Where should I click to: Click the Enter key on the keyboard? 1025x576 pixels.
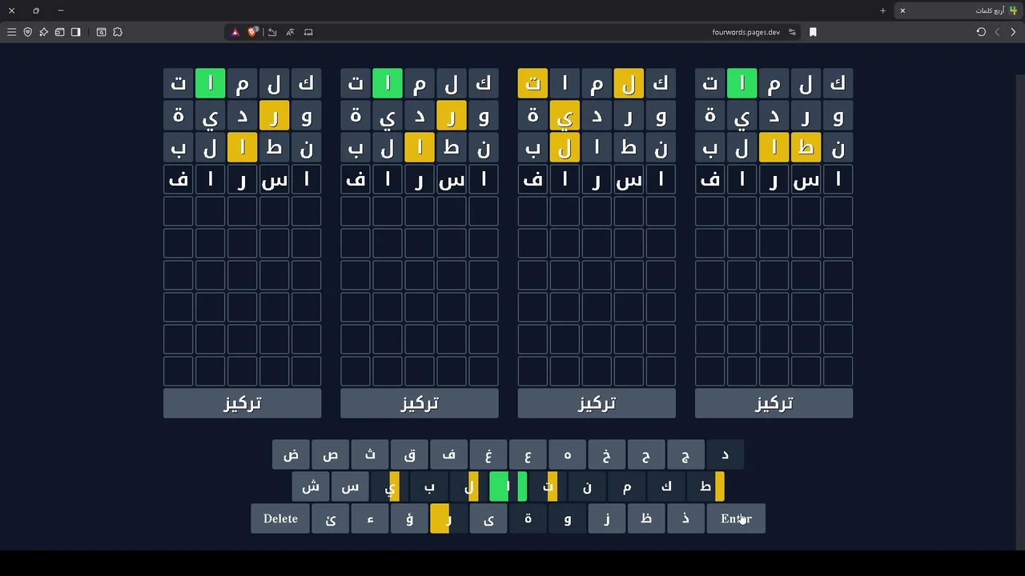click(736, 518)
